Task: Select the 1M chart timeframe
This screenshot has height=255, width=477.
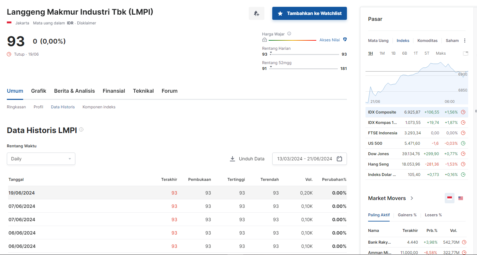Action: click(382, 53)
